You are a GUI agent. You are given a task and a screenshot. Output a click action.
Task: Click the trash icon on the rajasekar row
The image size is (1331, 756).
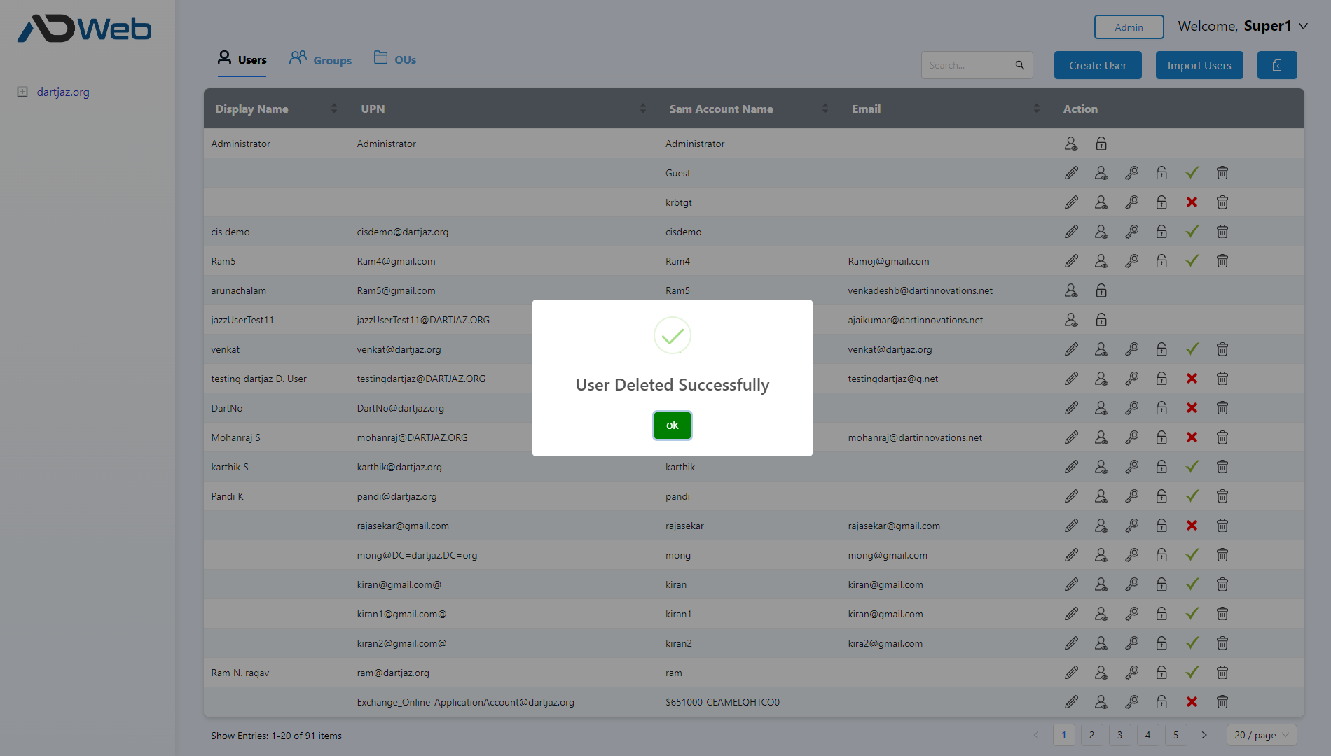(x=1222, y=526)
